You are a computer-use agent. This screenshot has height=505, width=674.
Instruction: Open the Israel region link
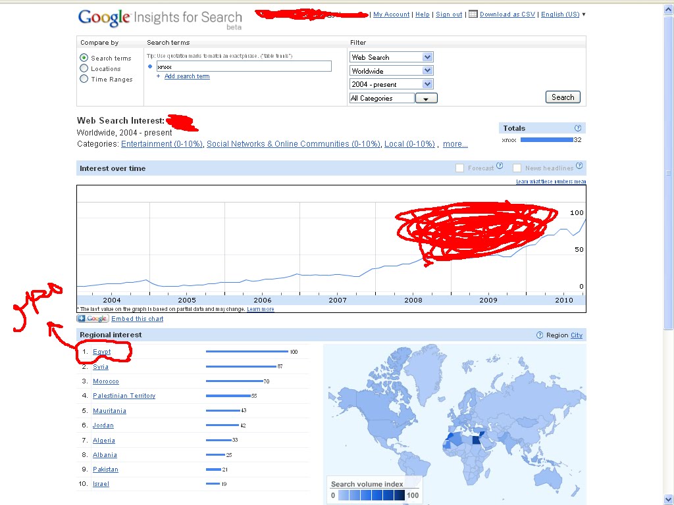pos(101,484)
